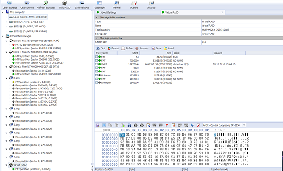Click the Load button
Screen dimensions: 283x171
click(x=169, y=48)
